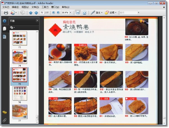Click the wok photo for step 03

[137, 27]
